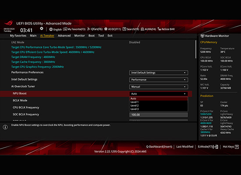The image size is (241, 175).
Task: Expand Intel Default Settings Performance dropdown
Action: click(159, 80)
